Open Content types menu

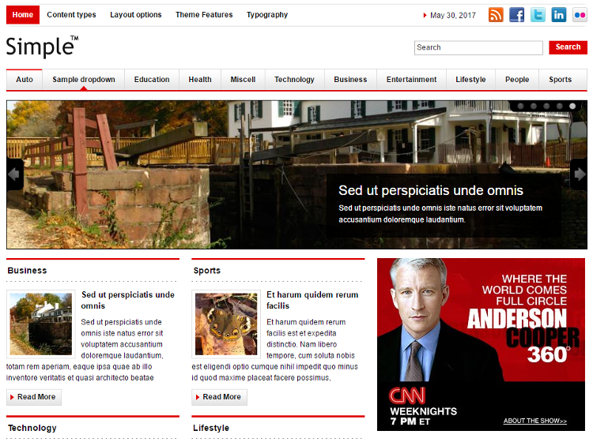(x=71, y=15)
